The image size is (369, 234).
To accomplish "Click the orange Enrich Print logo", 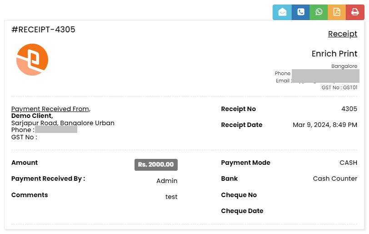I will pyautogui.click(x=32, y=60).
